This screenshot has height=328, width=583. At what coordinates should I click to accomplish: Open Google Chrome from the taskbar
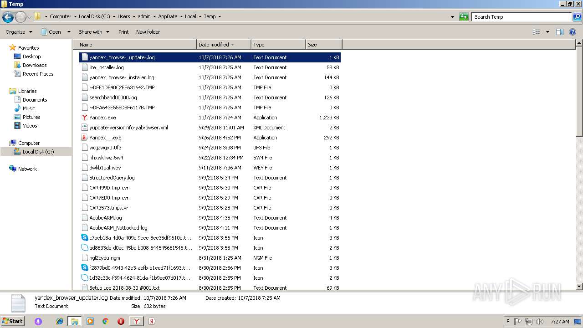pyautogui.click(x=105, y=321)
